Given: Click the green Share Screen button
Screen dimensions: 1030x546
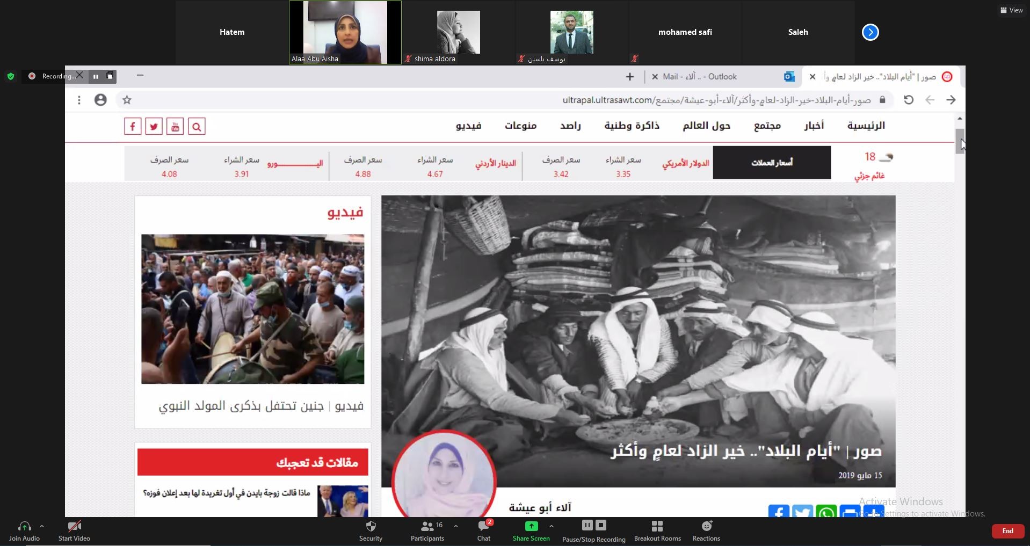Looking at the screenshot, I should (531, 530).
